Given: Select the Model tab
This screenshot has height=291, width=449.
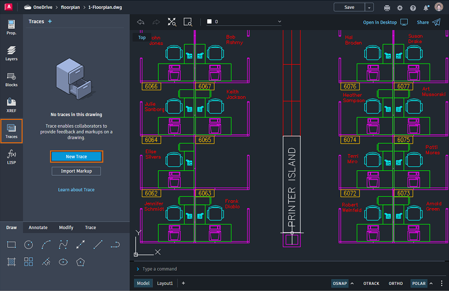Looking at the screenshot, I should tap(143, 283).
